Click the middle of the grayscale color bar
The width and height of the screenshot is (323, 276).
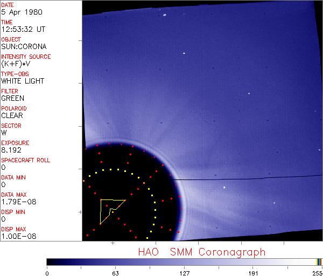point(182,261)
